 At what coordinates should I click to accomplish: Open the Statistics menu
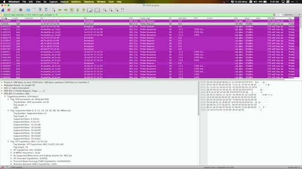(76, 2)
